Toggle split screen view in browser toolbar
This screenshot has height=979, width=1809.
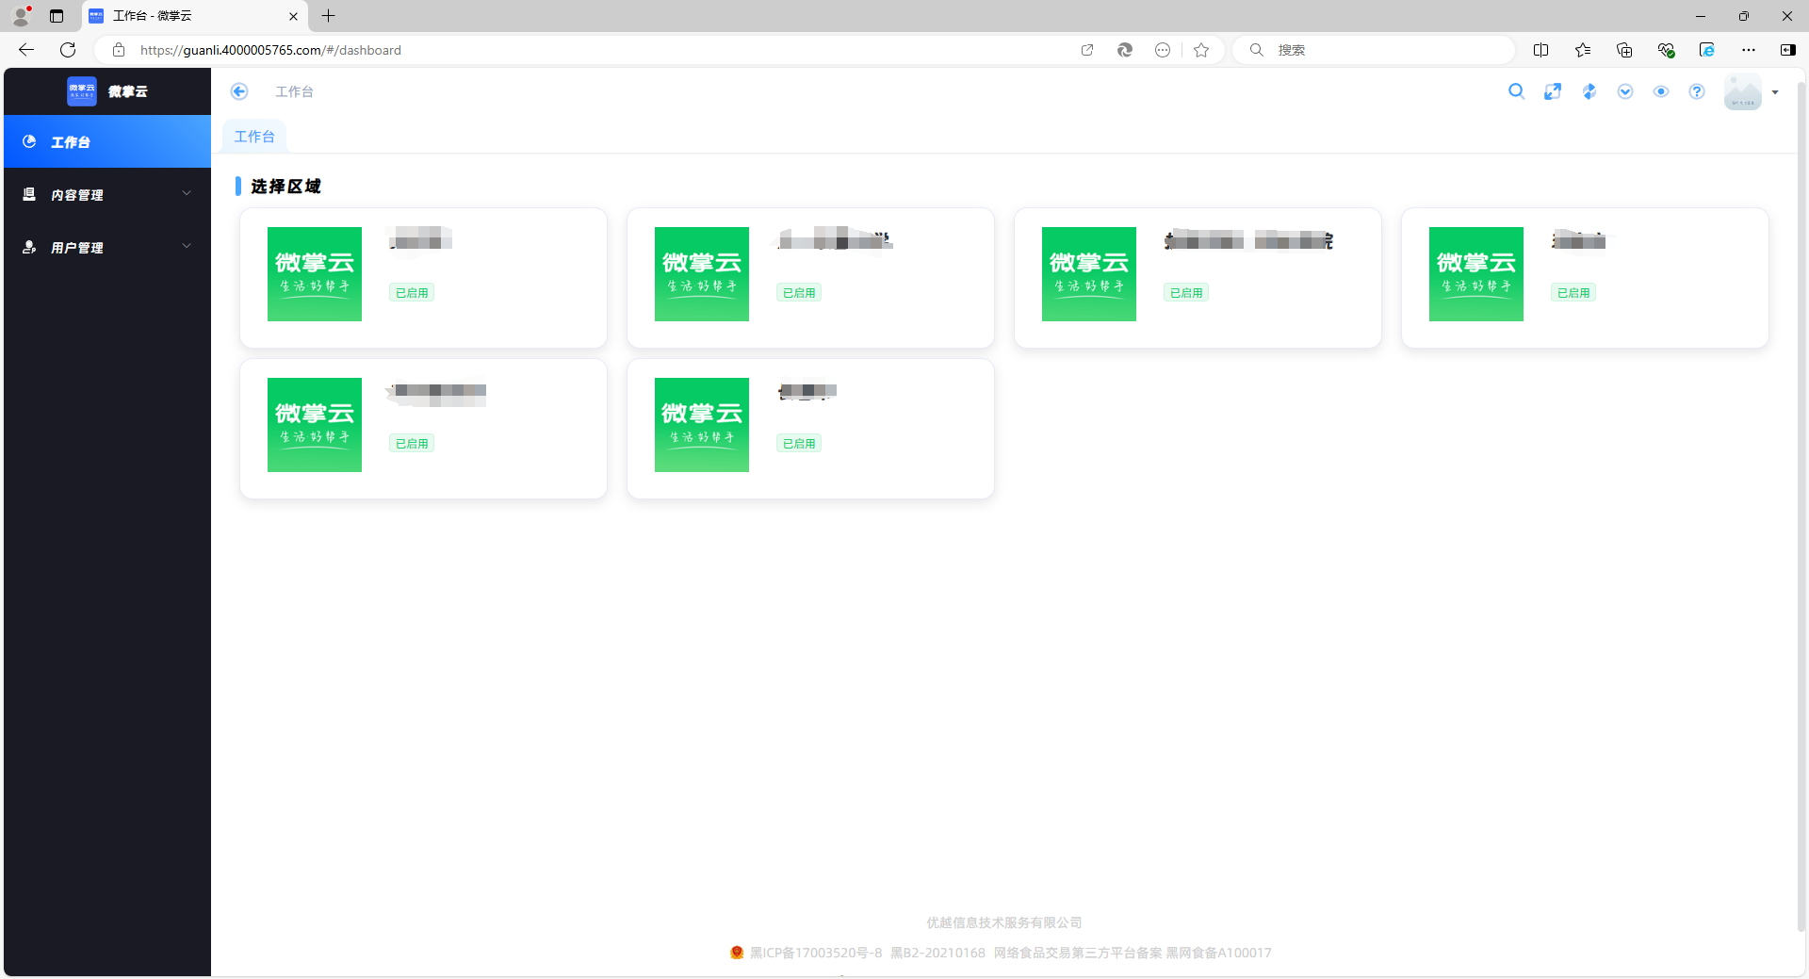[x=1541, y=50]
